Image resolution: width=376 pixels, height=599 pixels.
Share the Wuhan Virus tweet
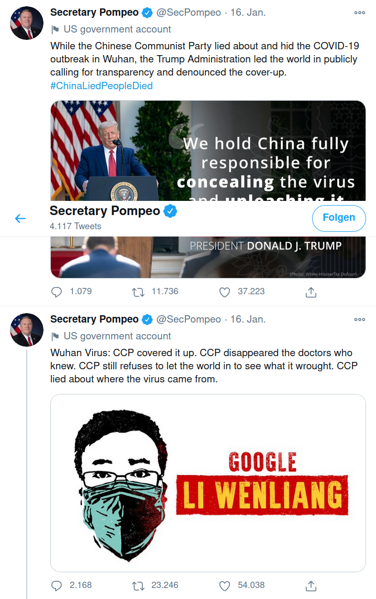[x=311, y=585]
